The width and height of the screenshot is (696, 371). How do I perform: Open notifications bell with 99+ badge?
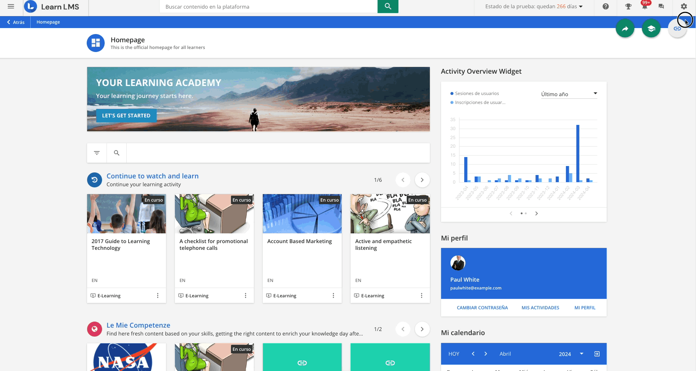(645, 6)
